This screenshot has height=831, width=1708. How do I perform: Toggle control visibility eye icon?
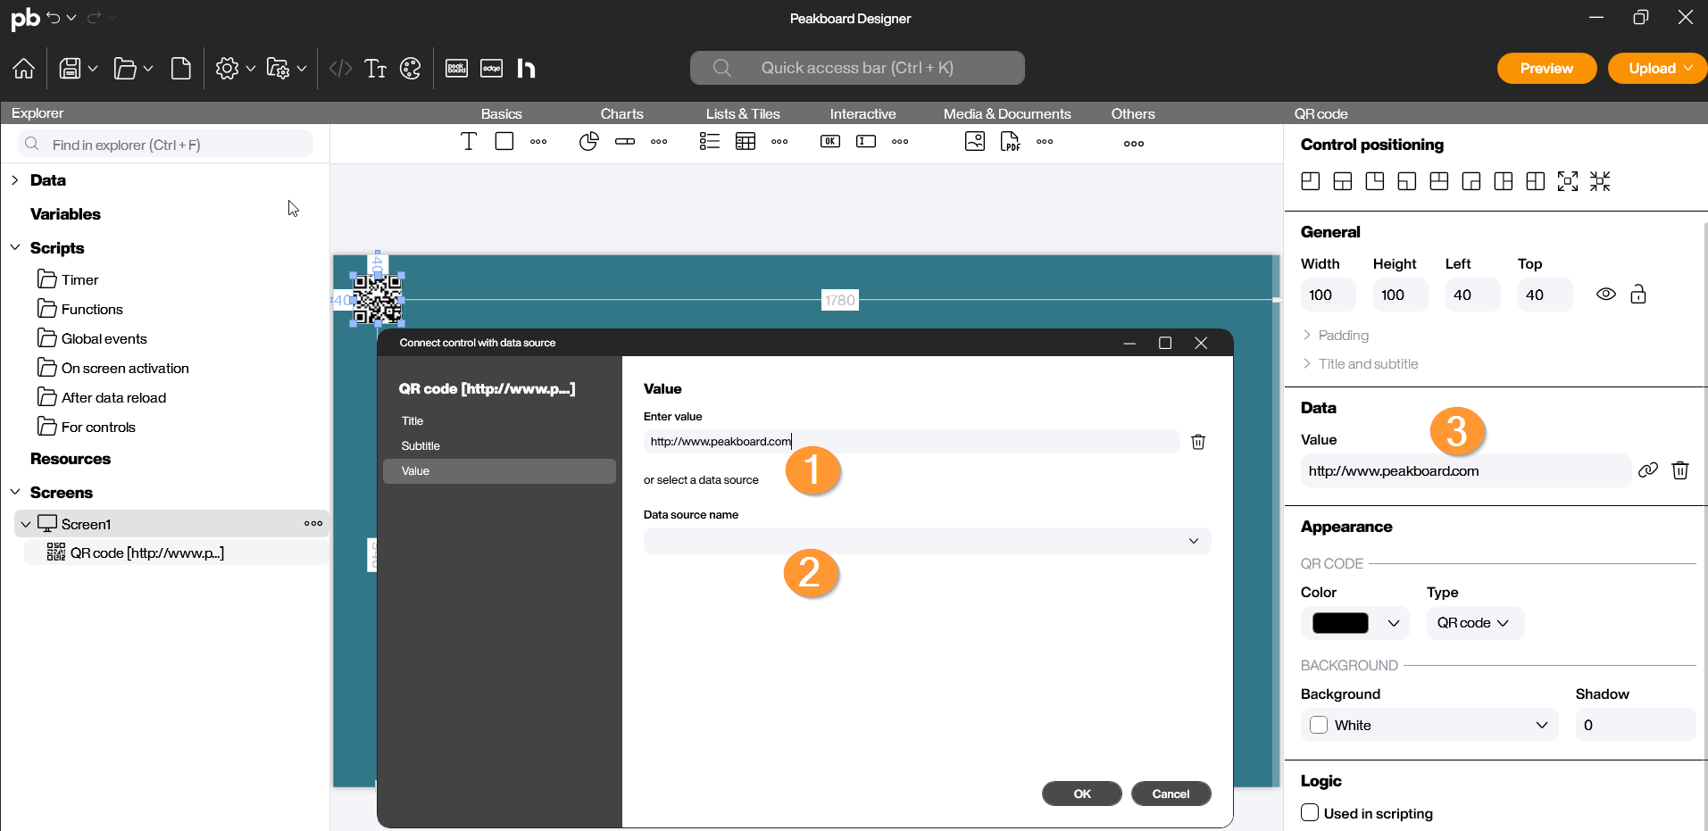(1606, 295)
